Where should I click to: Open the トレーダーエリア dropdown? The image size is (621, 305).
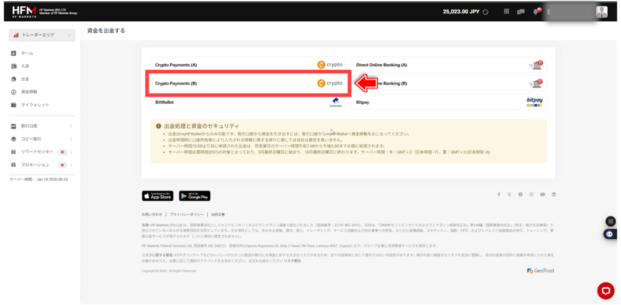(42, 35)
